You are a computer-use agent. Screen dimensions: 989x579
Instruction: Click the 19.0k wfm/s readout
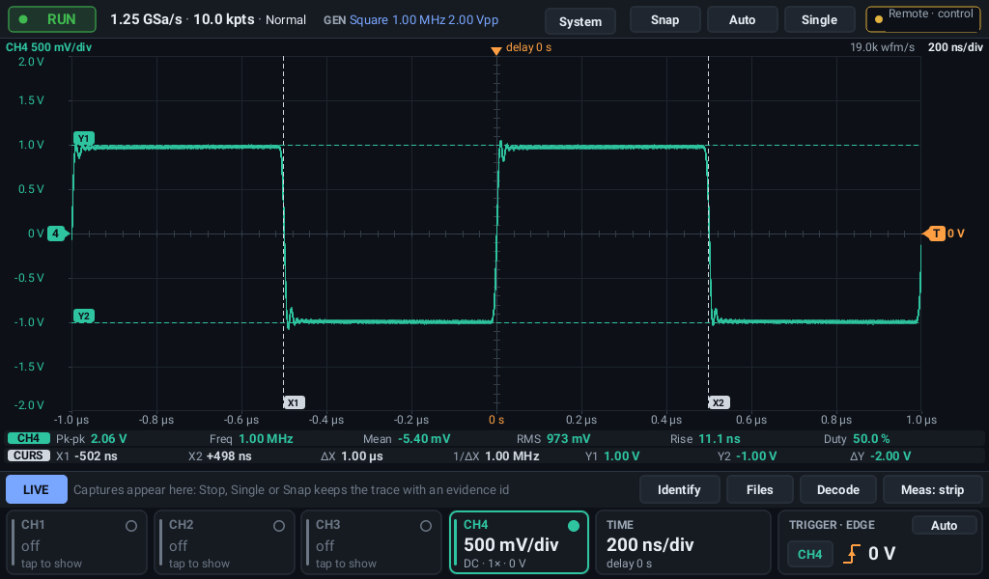(x=882, y=47)
